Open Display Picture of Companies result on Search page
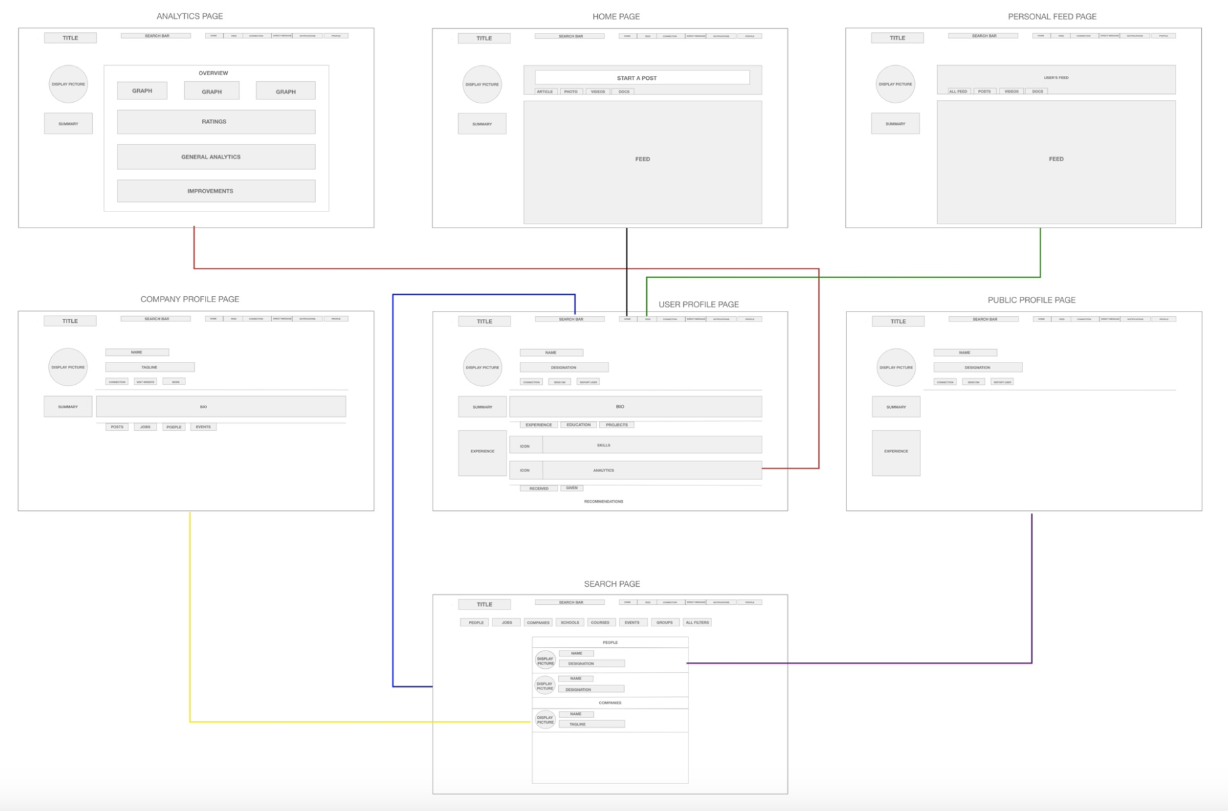The image size is (1228, 811). pos(545,720)
